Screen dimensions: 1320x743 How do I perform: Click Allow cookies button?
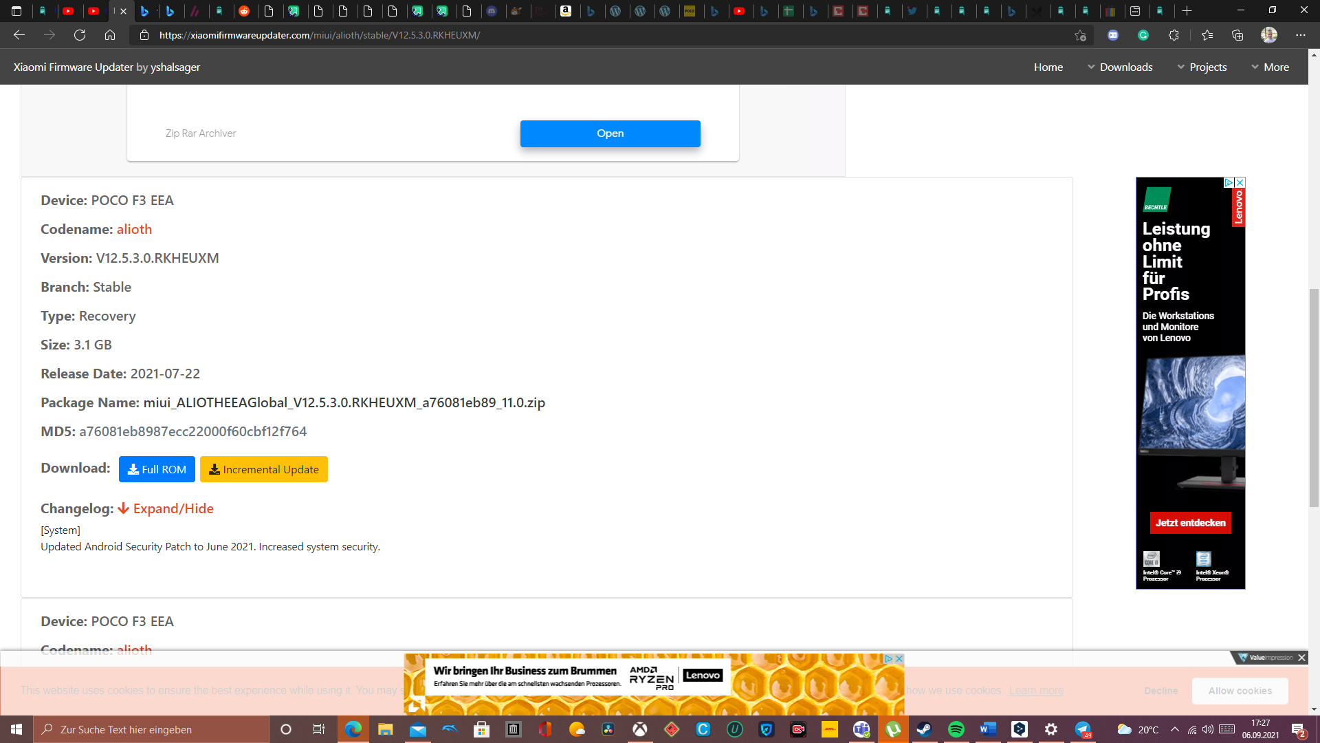[1240, 691]
